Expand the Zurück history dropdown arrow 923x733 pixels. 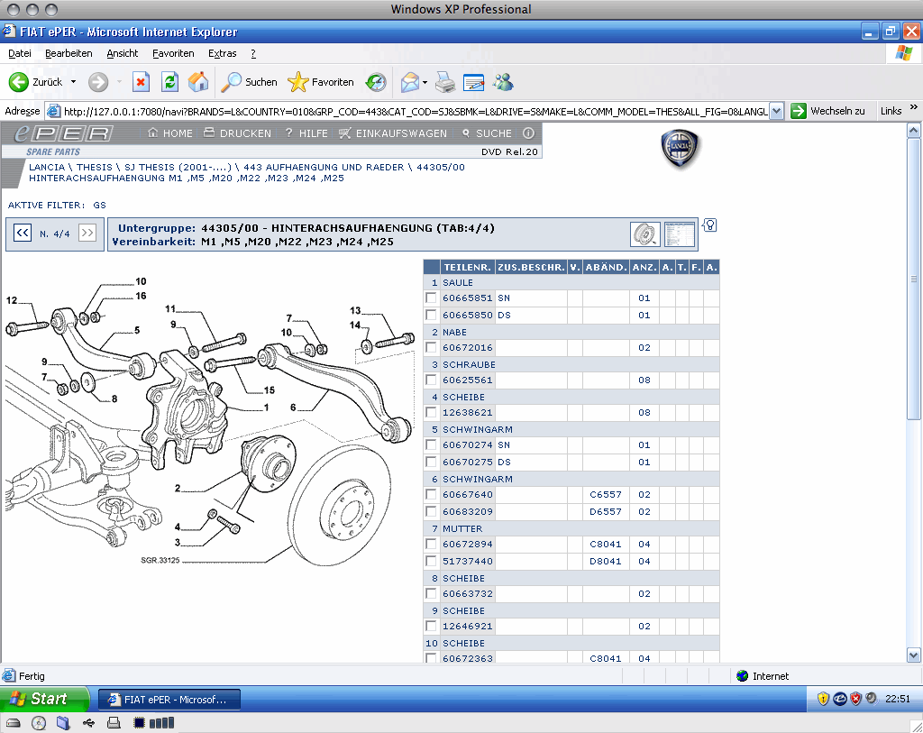tap(73, 82)
